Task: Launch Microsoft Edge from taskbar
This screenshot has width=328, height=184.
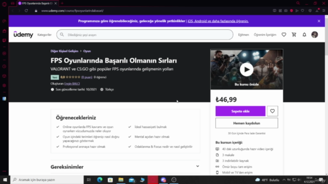Action: [100, 179]
